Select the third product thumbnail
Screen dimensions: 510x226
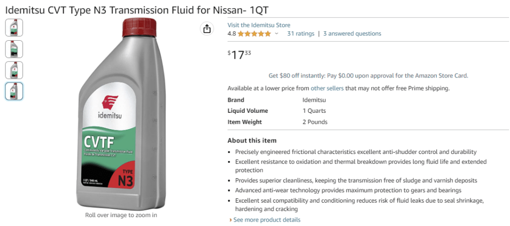pos(14,70)
